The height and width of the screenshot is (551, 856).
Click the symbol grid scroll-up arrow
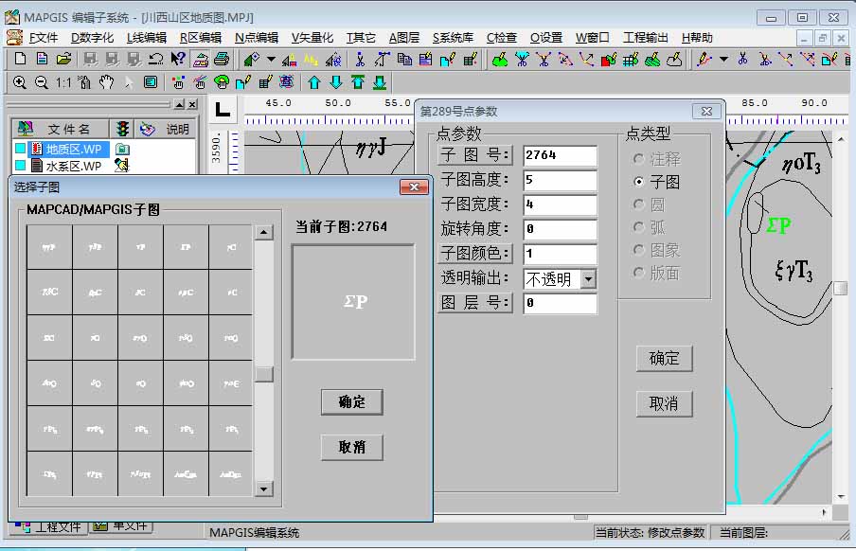[263, 232]
